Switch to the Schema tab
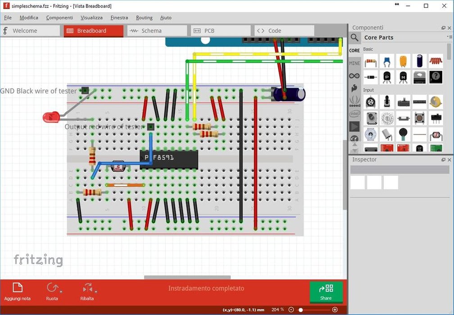 [157, 31]
